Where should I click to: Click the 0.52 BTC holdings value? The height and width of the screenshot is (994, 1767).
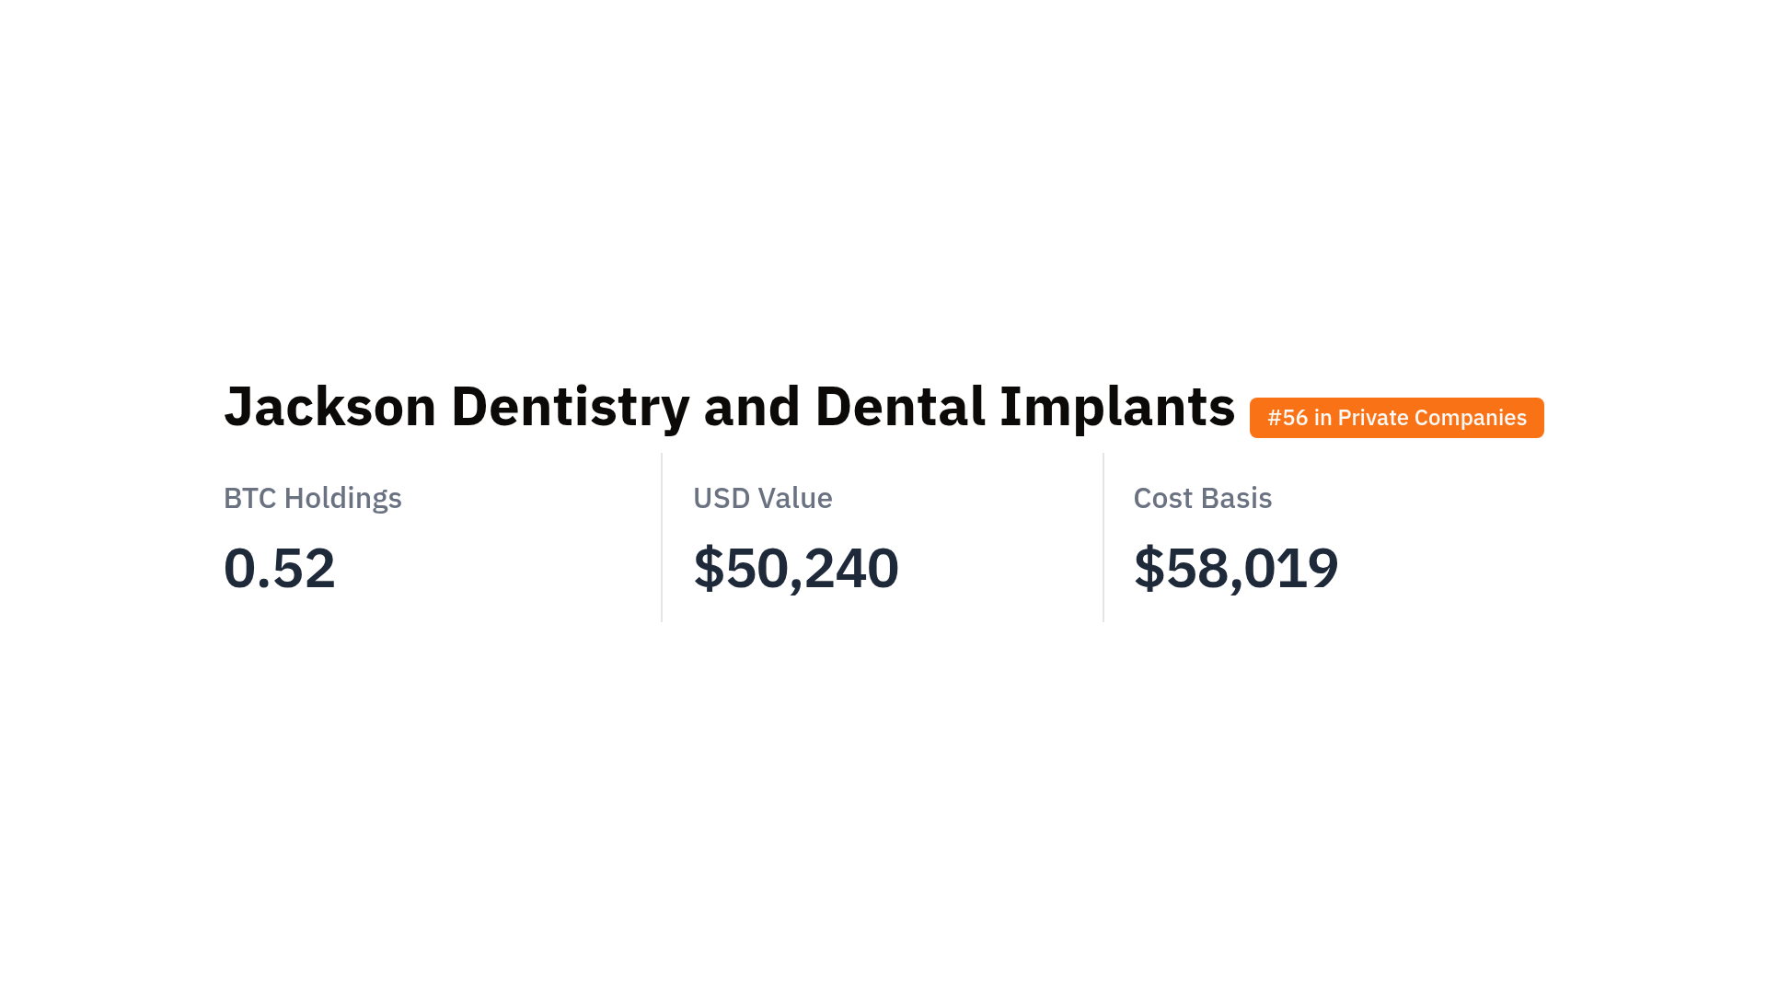pyautogui.click(x=279, y=568)
